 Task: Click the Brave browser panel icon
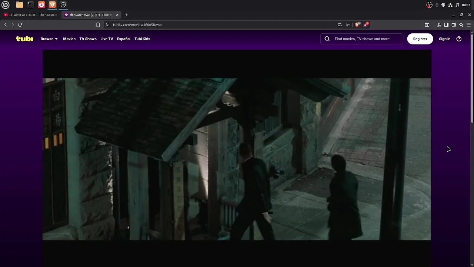52,5
